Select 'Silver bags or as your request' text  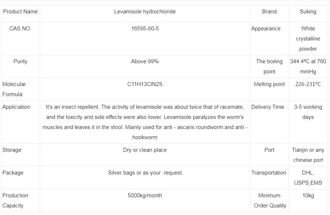(x=145, y=173)
